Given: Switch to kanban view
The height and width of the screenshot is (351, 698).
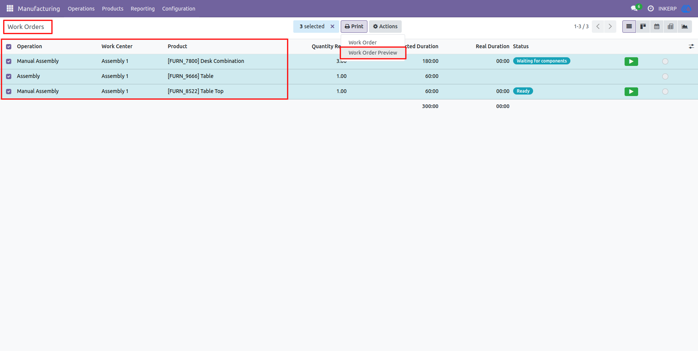Looking at the screenshot, I should [643, 26].
